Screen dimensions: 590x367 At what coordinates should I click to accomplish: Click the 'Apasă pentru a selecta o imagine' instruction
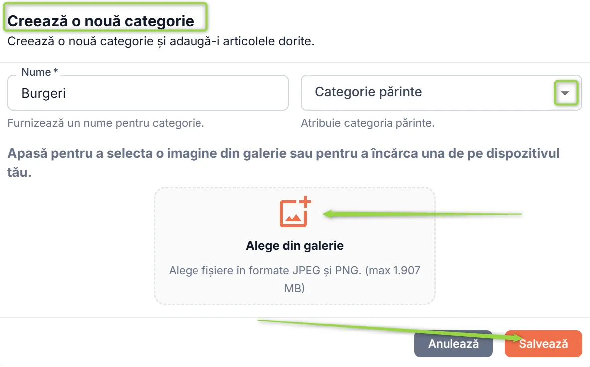coord(284,163)
